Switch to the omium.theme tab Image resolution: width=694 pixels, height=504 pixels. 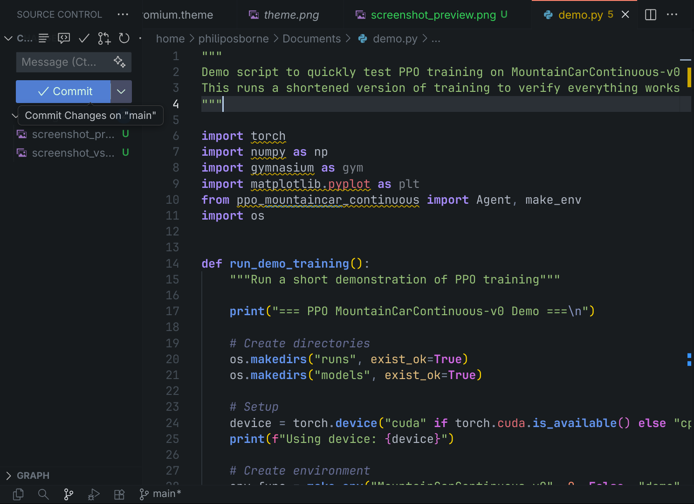(178, 15)
